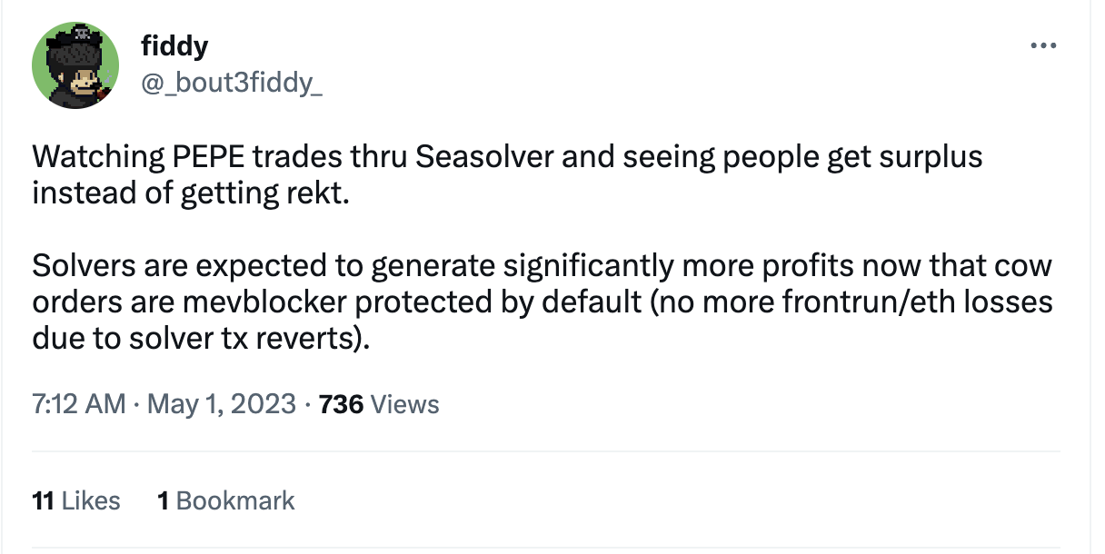Open the three-dot more options menu

pyautogui.click(x=1043, y=45)
